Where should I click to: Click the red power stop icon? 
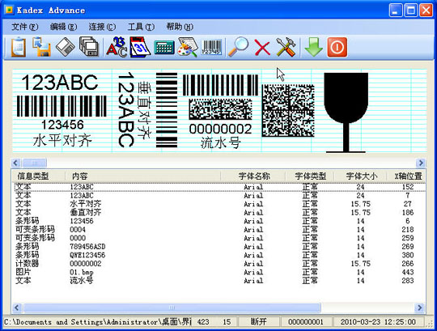point(337,48)
